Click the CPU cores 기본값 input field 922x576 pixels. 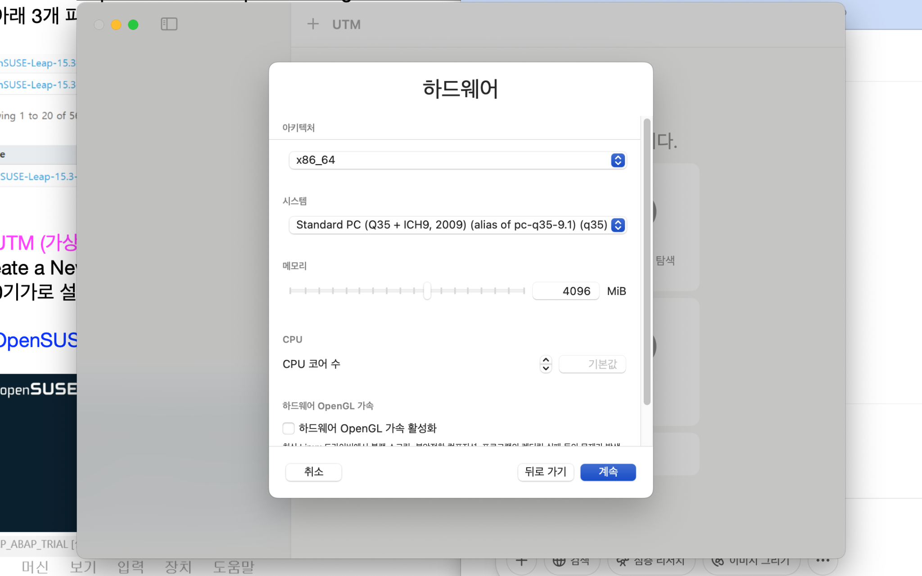(592, 364)
